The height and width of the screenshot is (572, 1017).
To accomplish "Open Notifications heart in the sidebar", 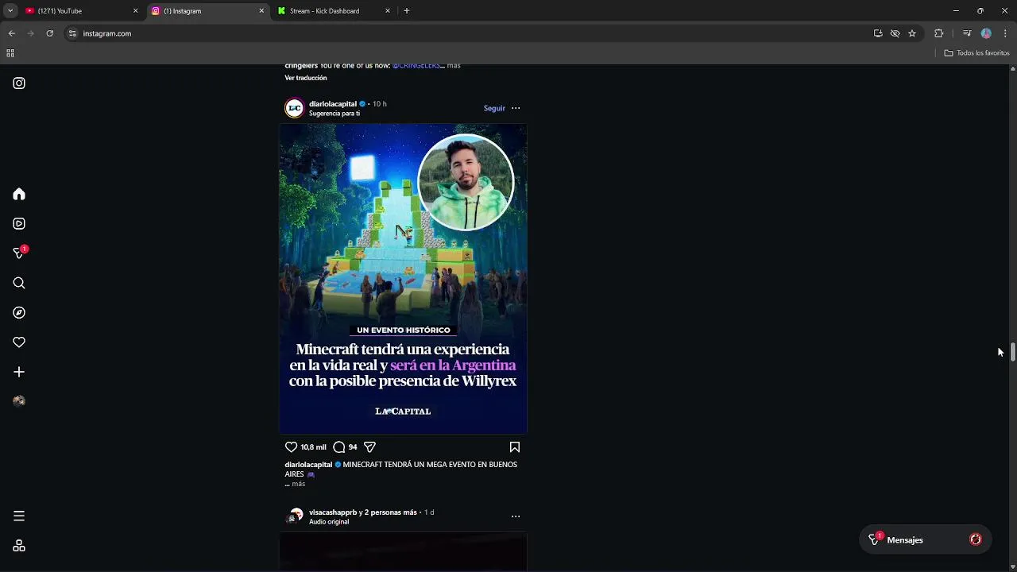I will tap(19, 342).
